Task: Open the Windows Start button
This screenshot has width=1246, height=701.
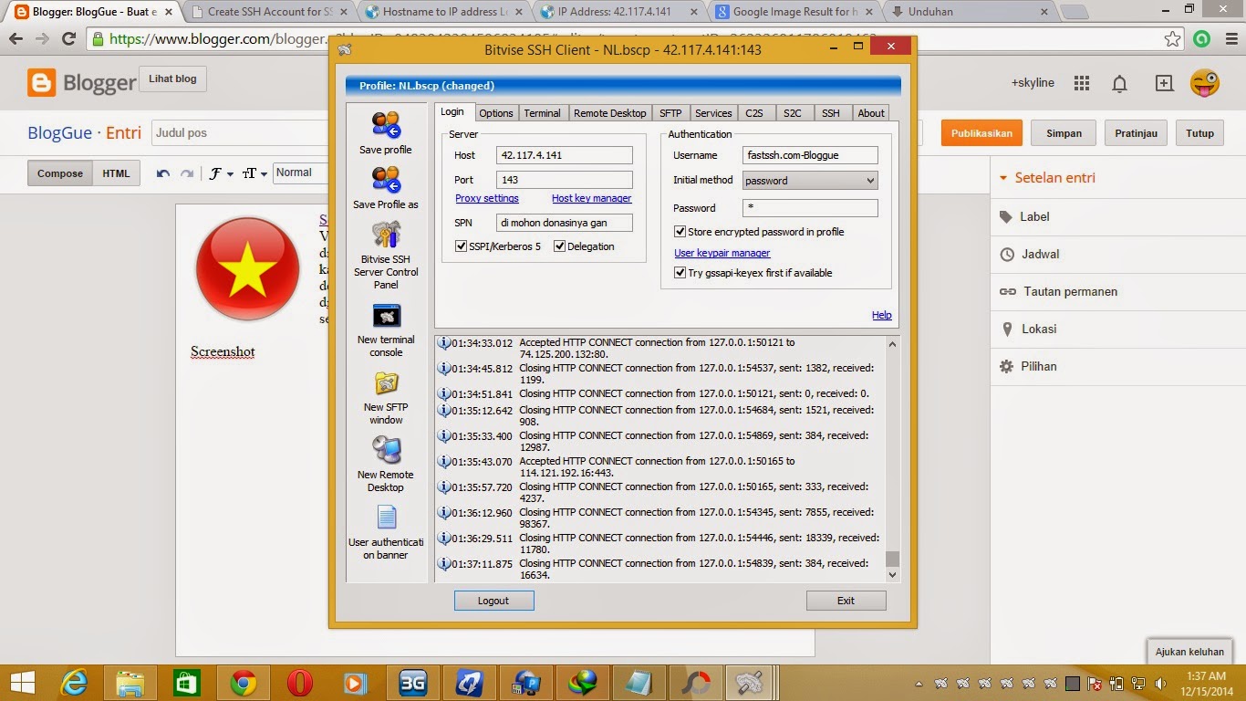Action: (23, 683)
